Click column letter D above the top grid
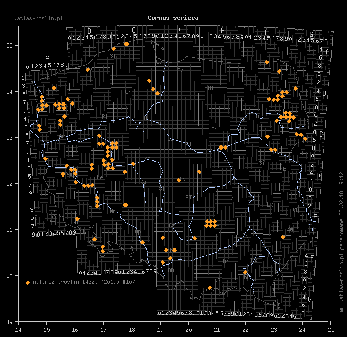This screenshot has width=347, height=337. 178,30
